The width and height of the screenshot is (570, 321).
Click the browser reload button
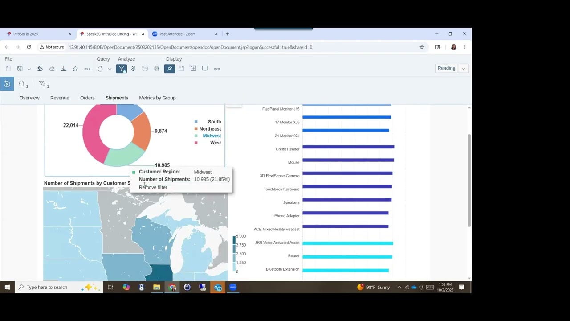click(28, 47)
